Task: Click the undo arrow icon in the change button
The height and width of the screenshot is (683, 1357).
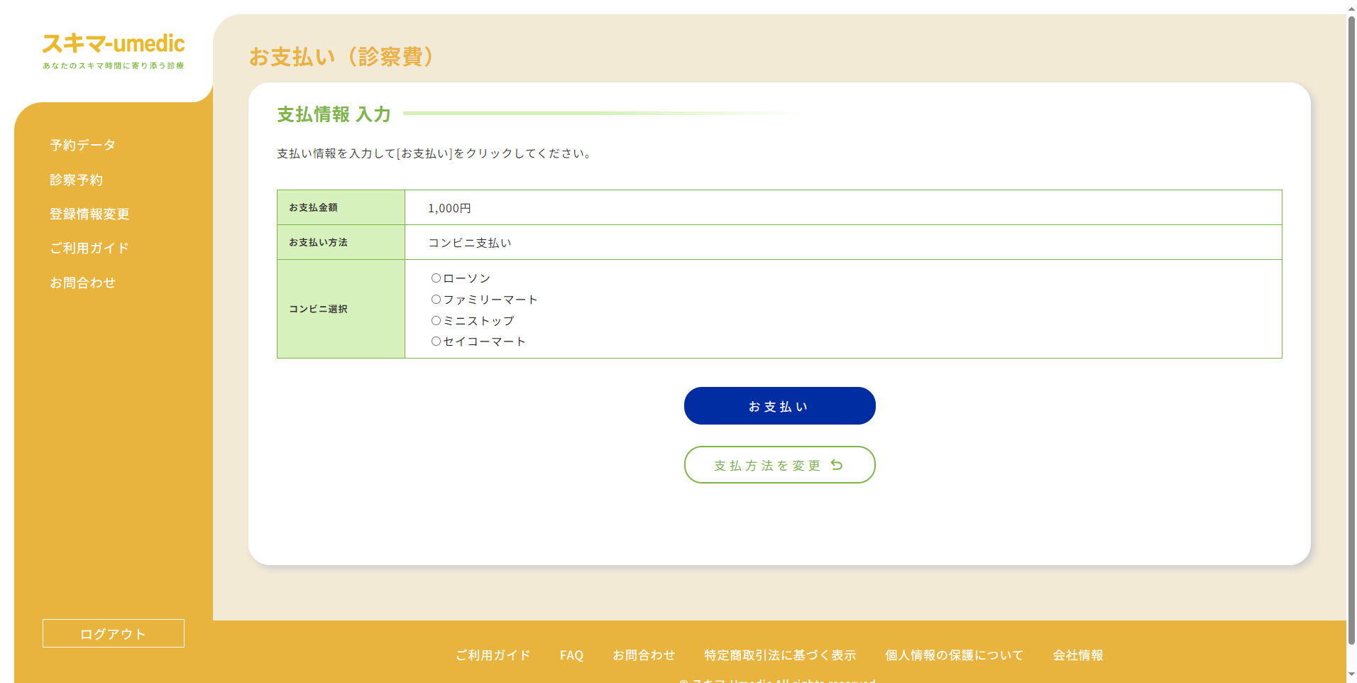Action: 837,464
